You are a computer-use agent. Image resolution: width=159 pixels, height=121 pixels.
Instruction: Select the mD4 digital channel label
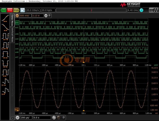17,39
